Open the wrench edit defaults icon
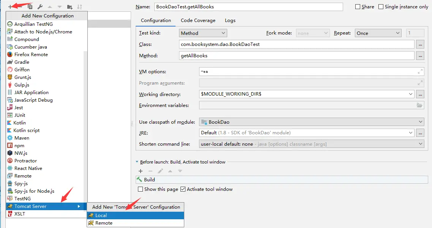The height and width of the screenshot is (228, 432). point(40,6)
